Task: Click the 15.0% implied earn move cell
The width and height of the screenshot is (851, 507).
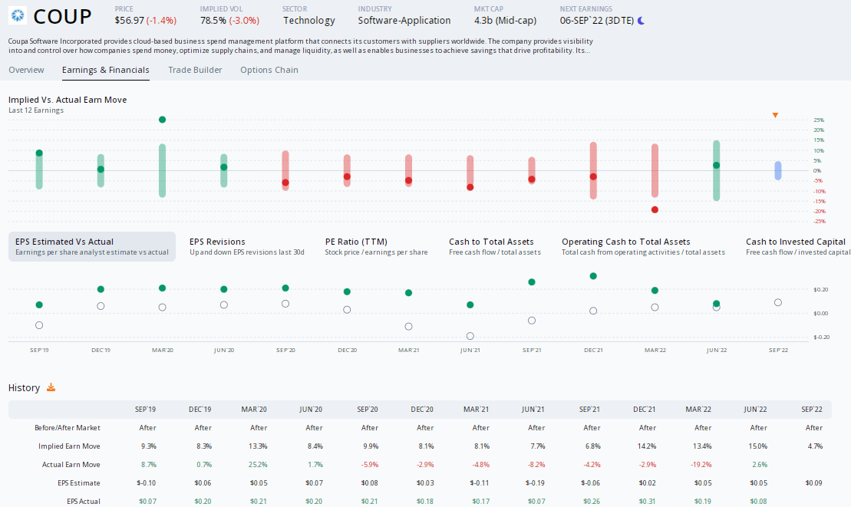Action: pos(758,446)
